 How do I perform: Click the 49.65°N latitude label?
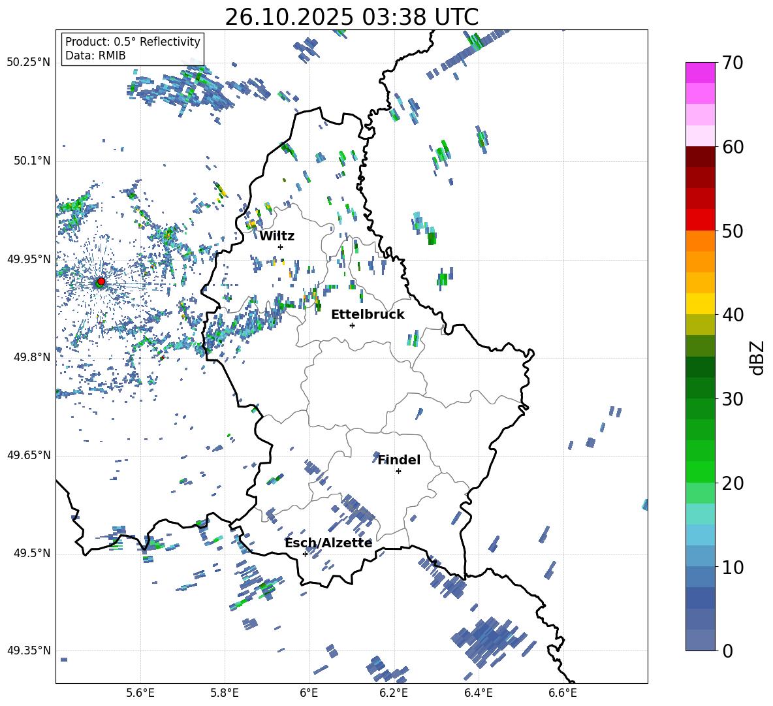(29, 455)
